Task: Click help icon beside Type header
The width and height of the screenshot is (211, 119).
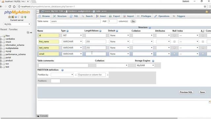Action: [68, 31]
